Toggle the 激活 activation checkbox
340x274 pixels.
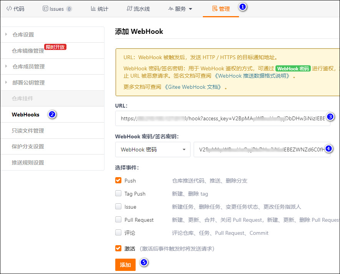(118, 248)
